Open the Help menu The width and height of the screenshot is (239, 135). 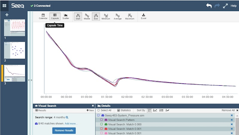click(234, 6)
